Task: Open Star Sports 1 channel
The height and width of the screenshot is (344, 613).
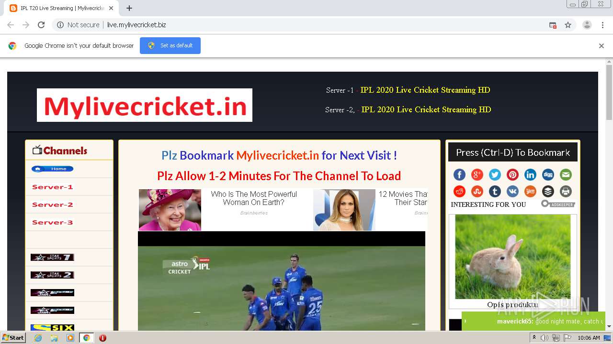Action: (x=52, y=257)
